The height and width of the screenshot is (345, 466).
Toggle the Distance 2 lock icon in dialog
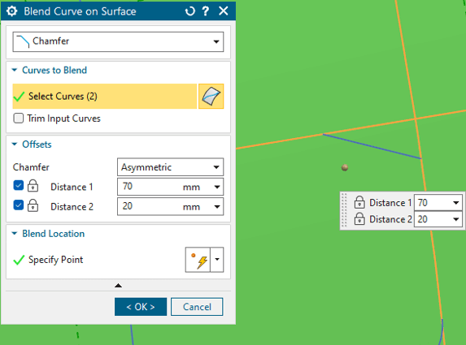point(33,205)
